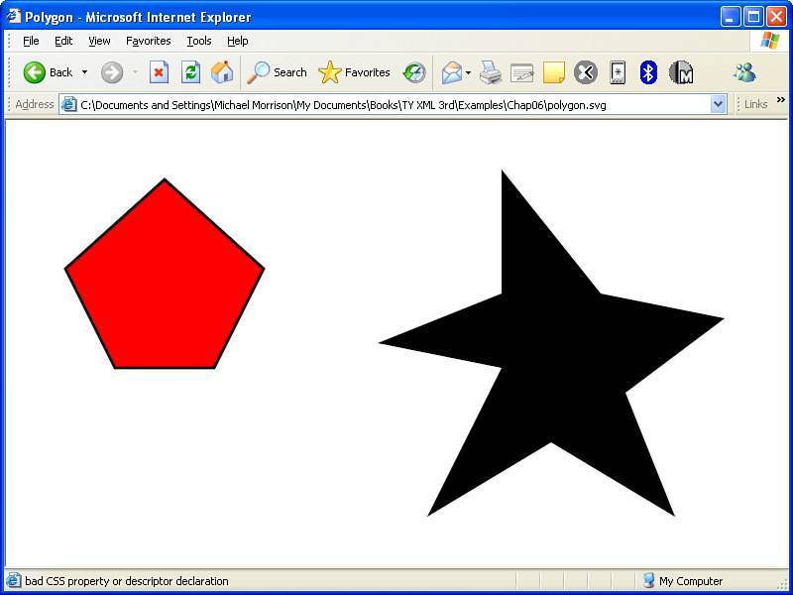
Task: Minimize the Internet Explorer window
Action: pyautogui.click(x=730, y=17)
